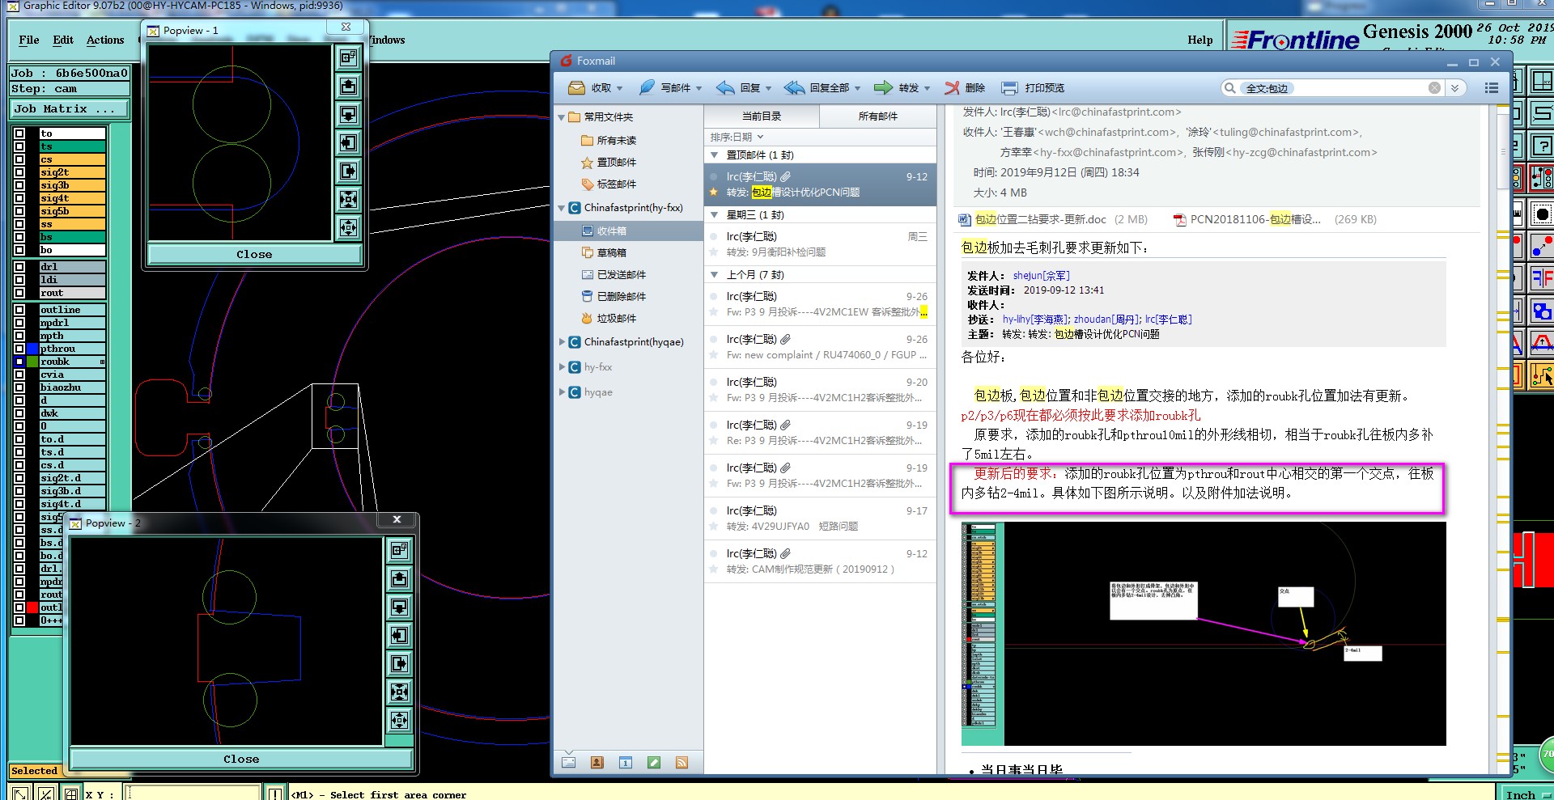
Task: Open the Edit menu in Graphic Editor
Action: tap(63, 40)
